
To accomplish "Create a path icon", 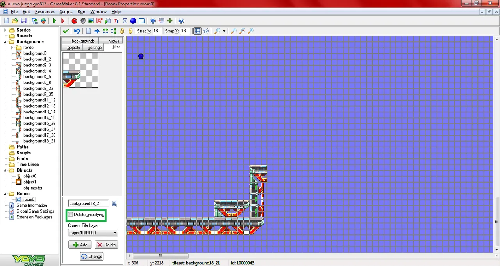I will tap(99, 21).
